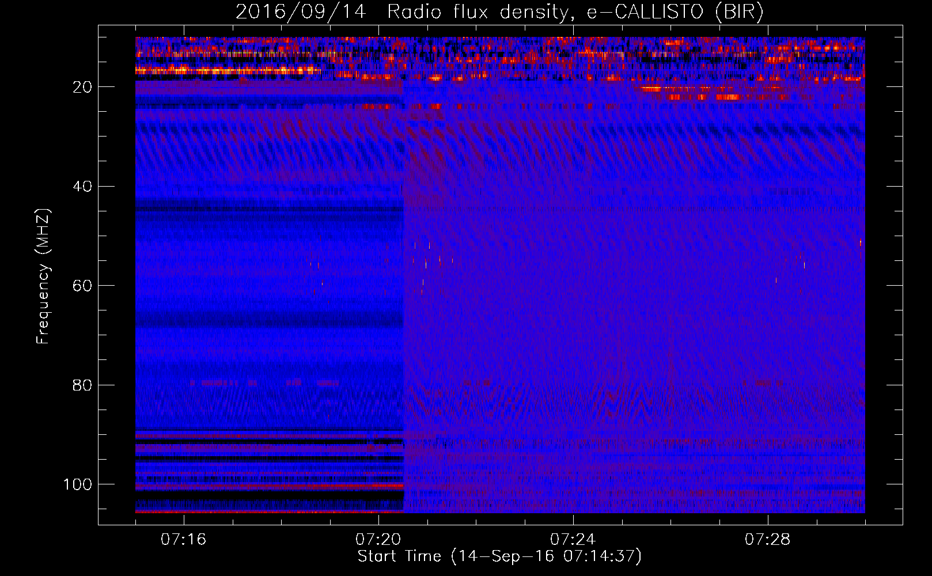This screenshot has height=576, width=932.
Task: Click the 20 MHz frequency tick label
Action: pyautogui.click(x=82, y=87)
